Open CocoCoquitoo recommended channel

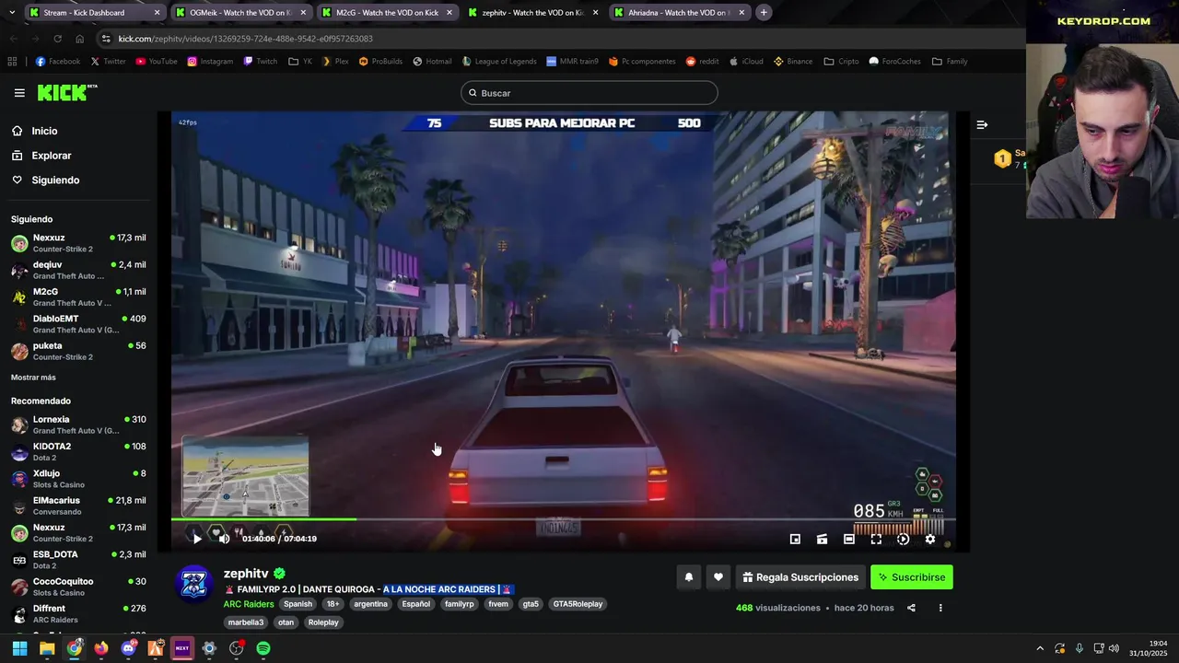(78, 587)
